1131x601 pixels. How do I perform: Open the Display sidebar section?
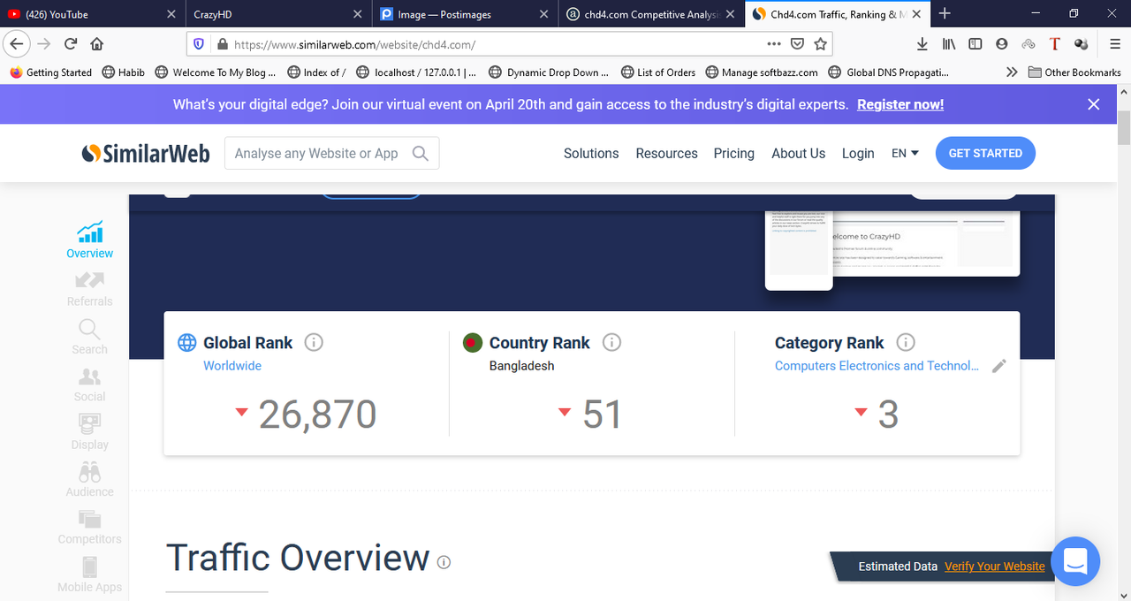(89, 432)
